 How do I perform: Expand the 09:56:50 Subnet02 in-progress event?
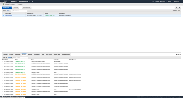(x=3, y=74)
